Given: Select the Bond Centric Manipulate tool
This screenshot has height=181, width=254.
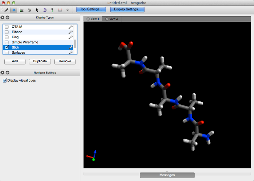Looking at the screenshot, I should pyautogui.click(x=22, y=10).
